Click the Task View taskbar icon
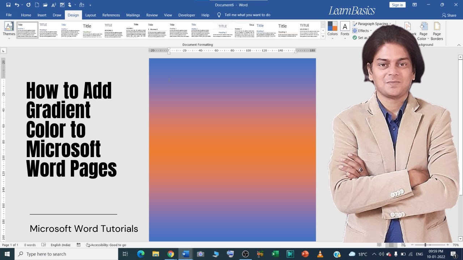 coord(126,254)
